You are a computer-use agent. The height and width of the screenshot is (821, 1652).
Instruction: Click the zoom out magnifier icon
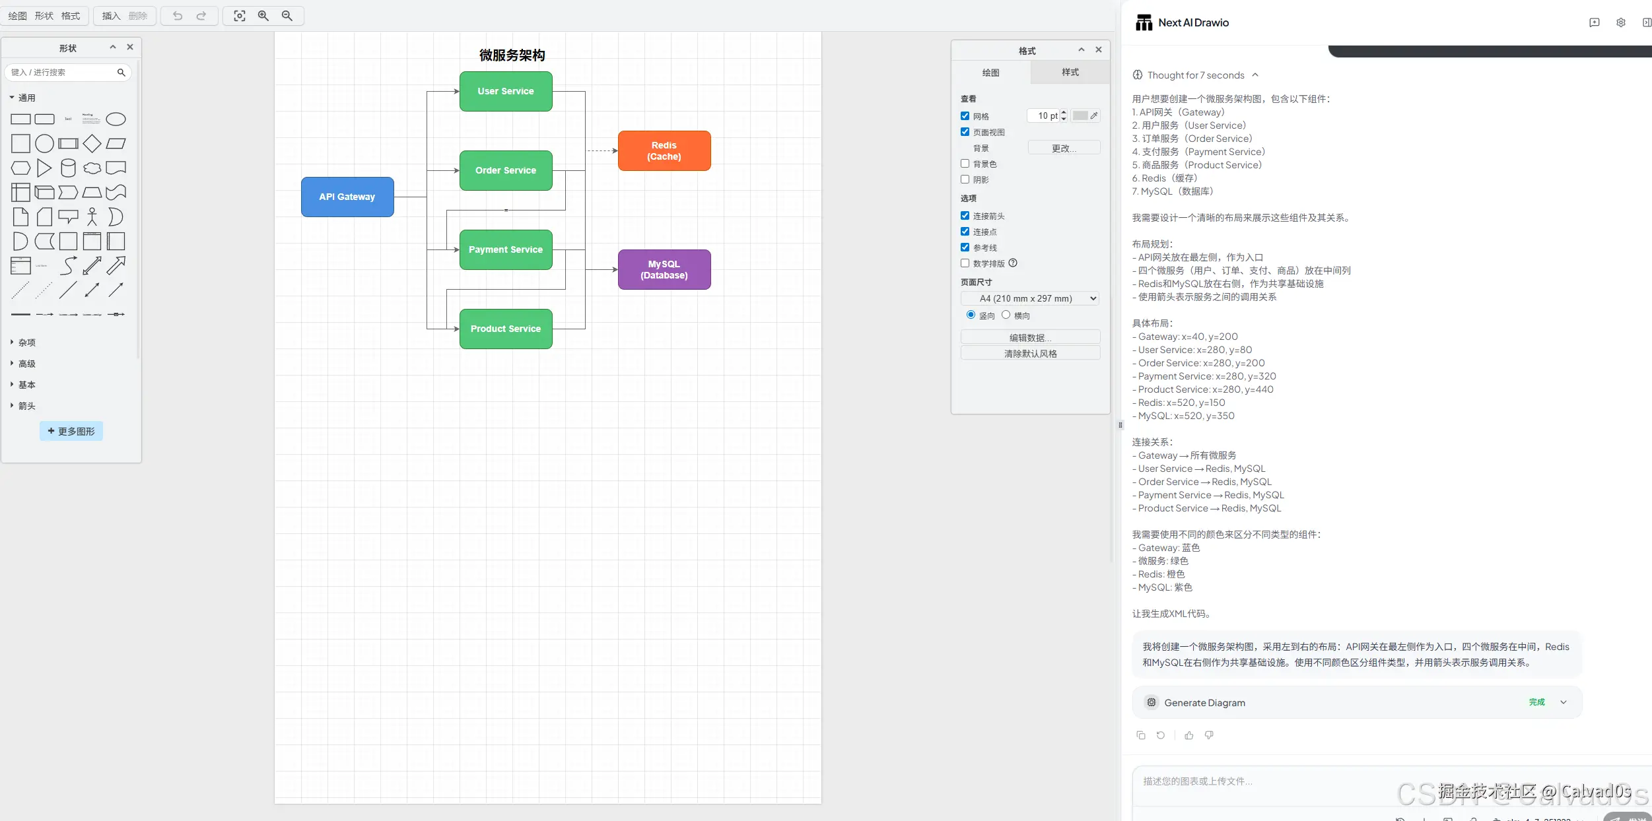click(287, 16)
